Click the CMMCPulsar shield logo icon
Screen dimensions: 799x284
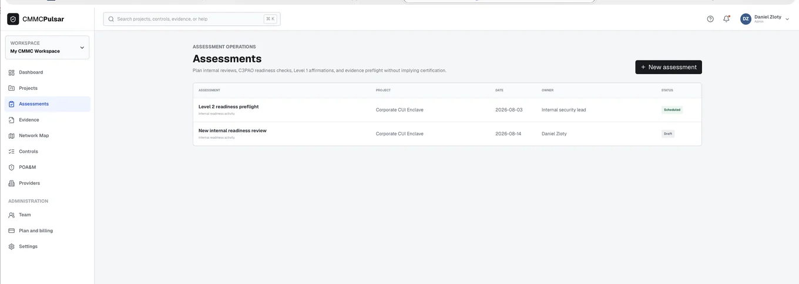(13, 19)
